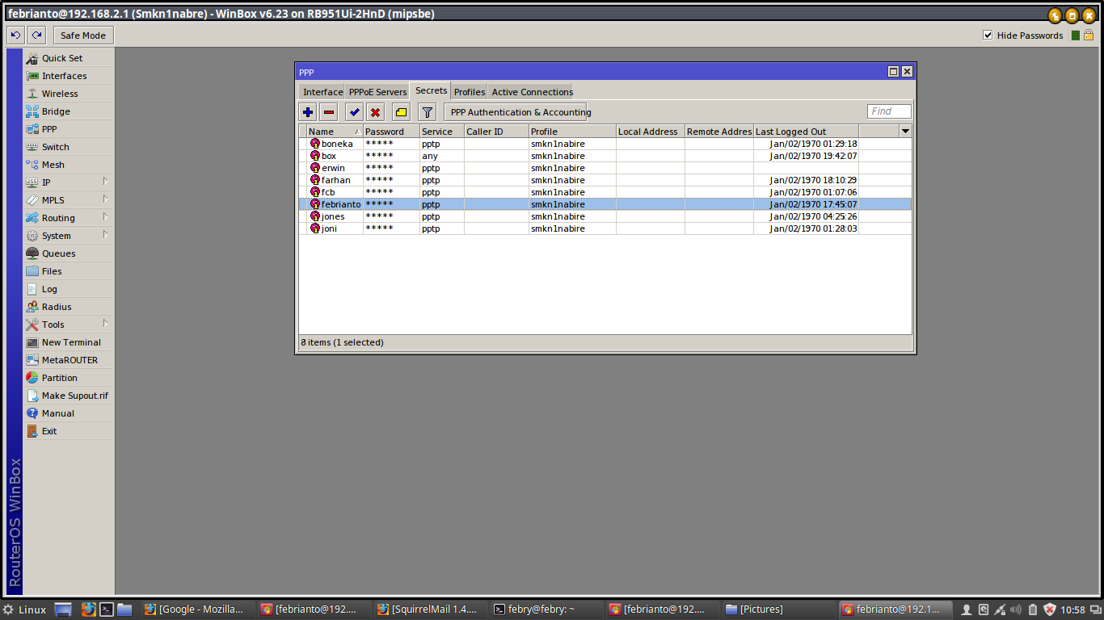Open the Pictures window from the taskbar
The image size is (1104, 620).
tap(779, 610)
